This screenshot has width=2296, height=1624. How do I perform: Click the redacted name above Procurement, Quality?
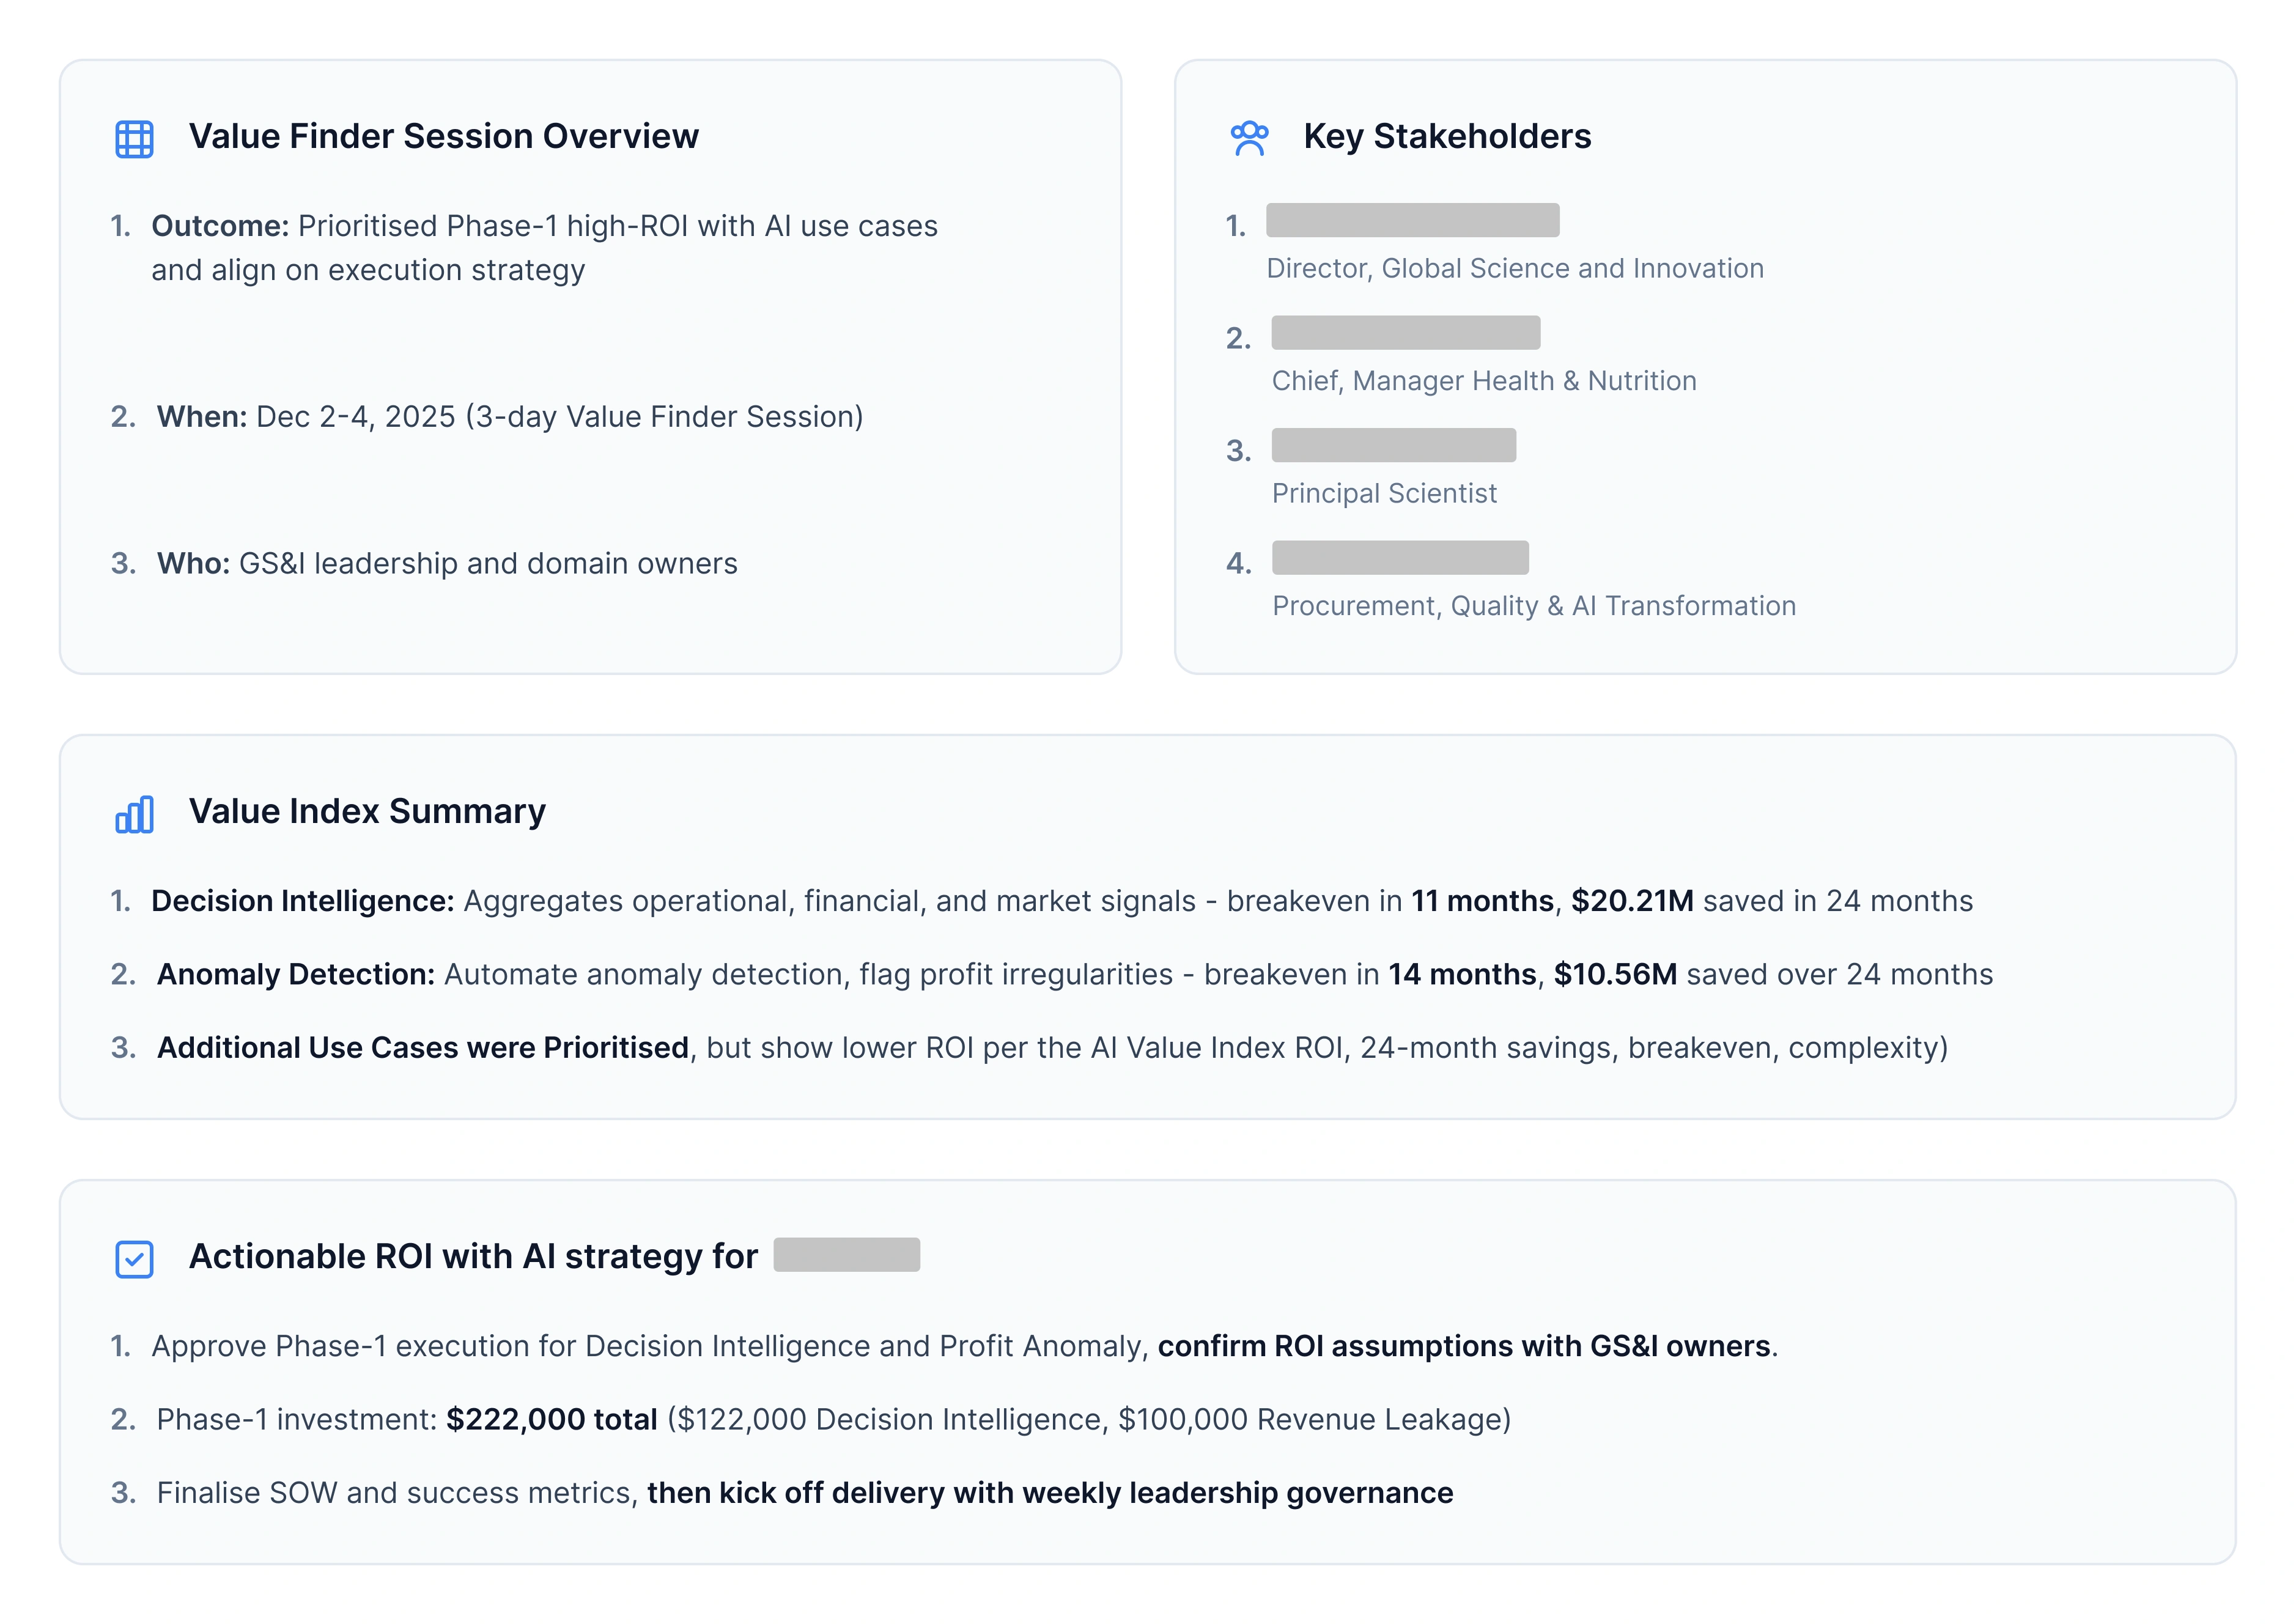click(x=1400, y=557)
